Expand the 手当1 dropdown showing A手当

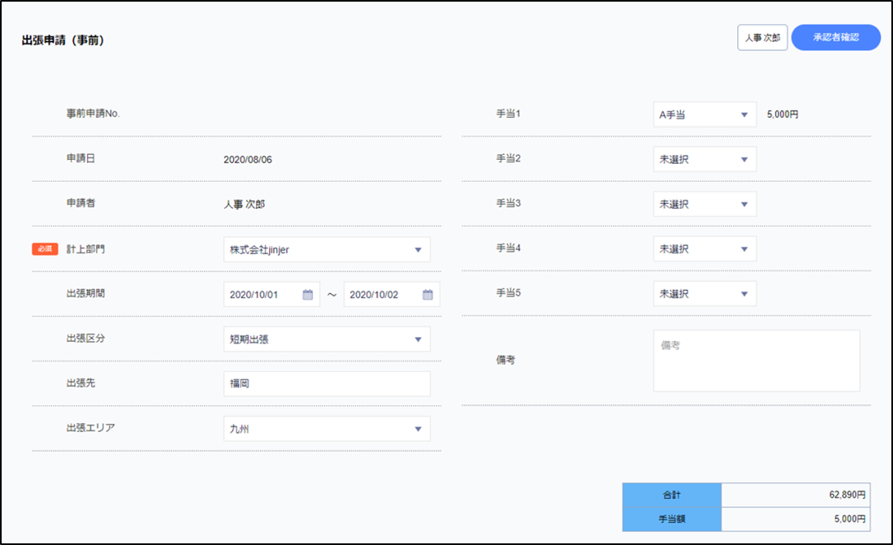pos(704,116)
